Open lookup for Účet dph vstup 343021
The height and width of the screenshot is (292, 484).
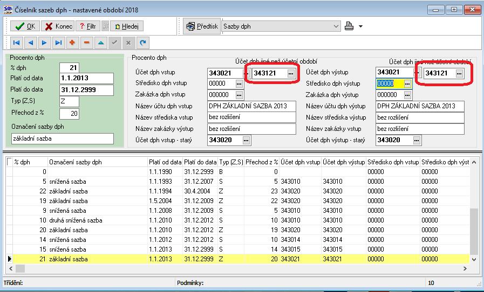pyautogui.click(x=246, y=73)
